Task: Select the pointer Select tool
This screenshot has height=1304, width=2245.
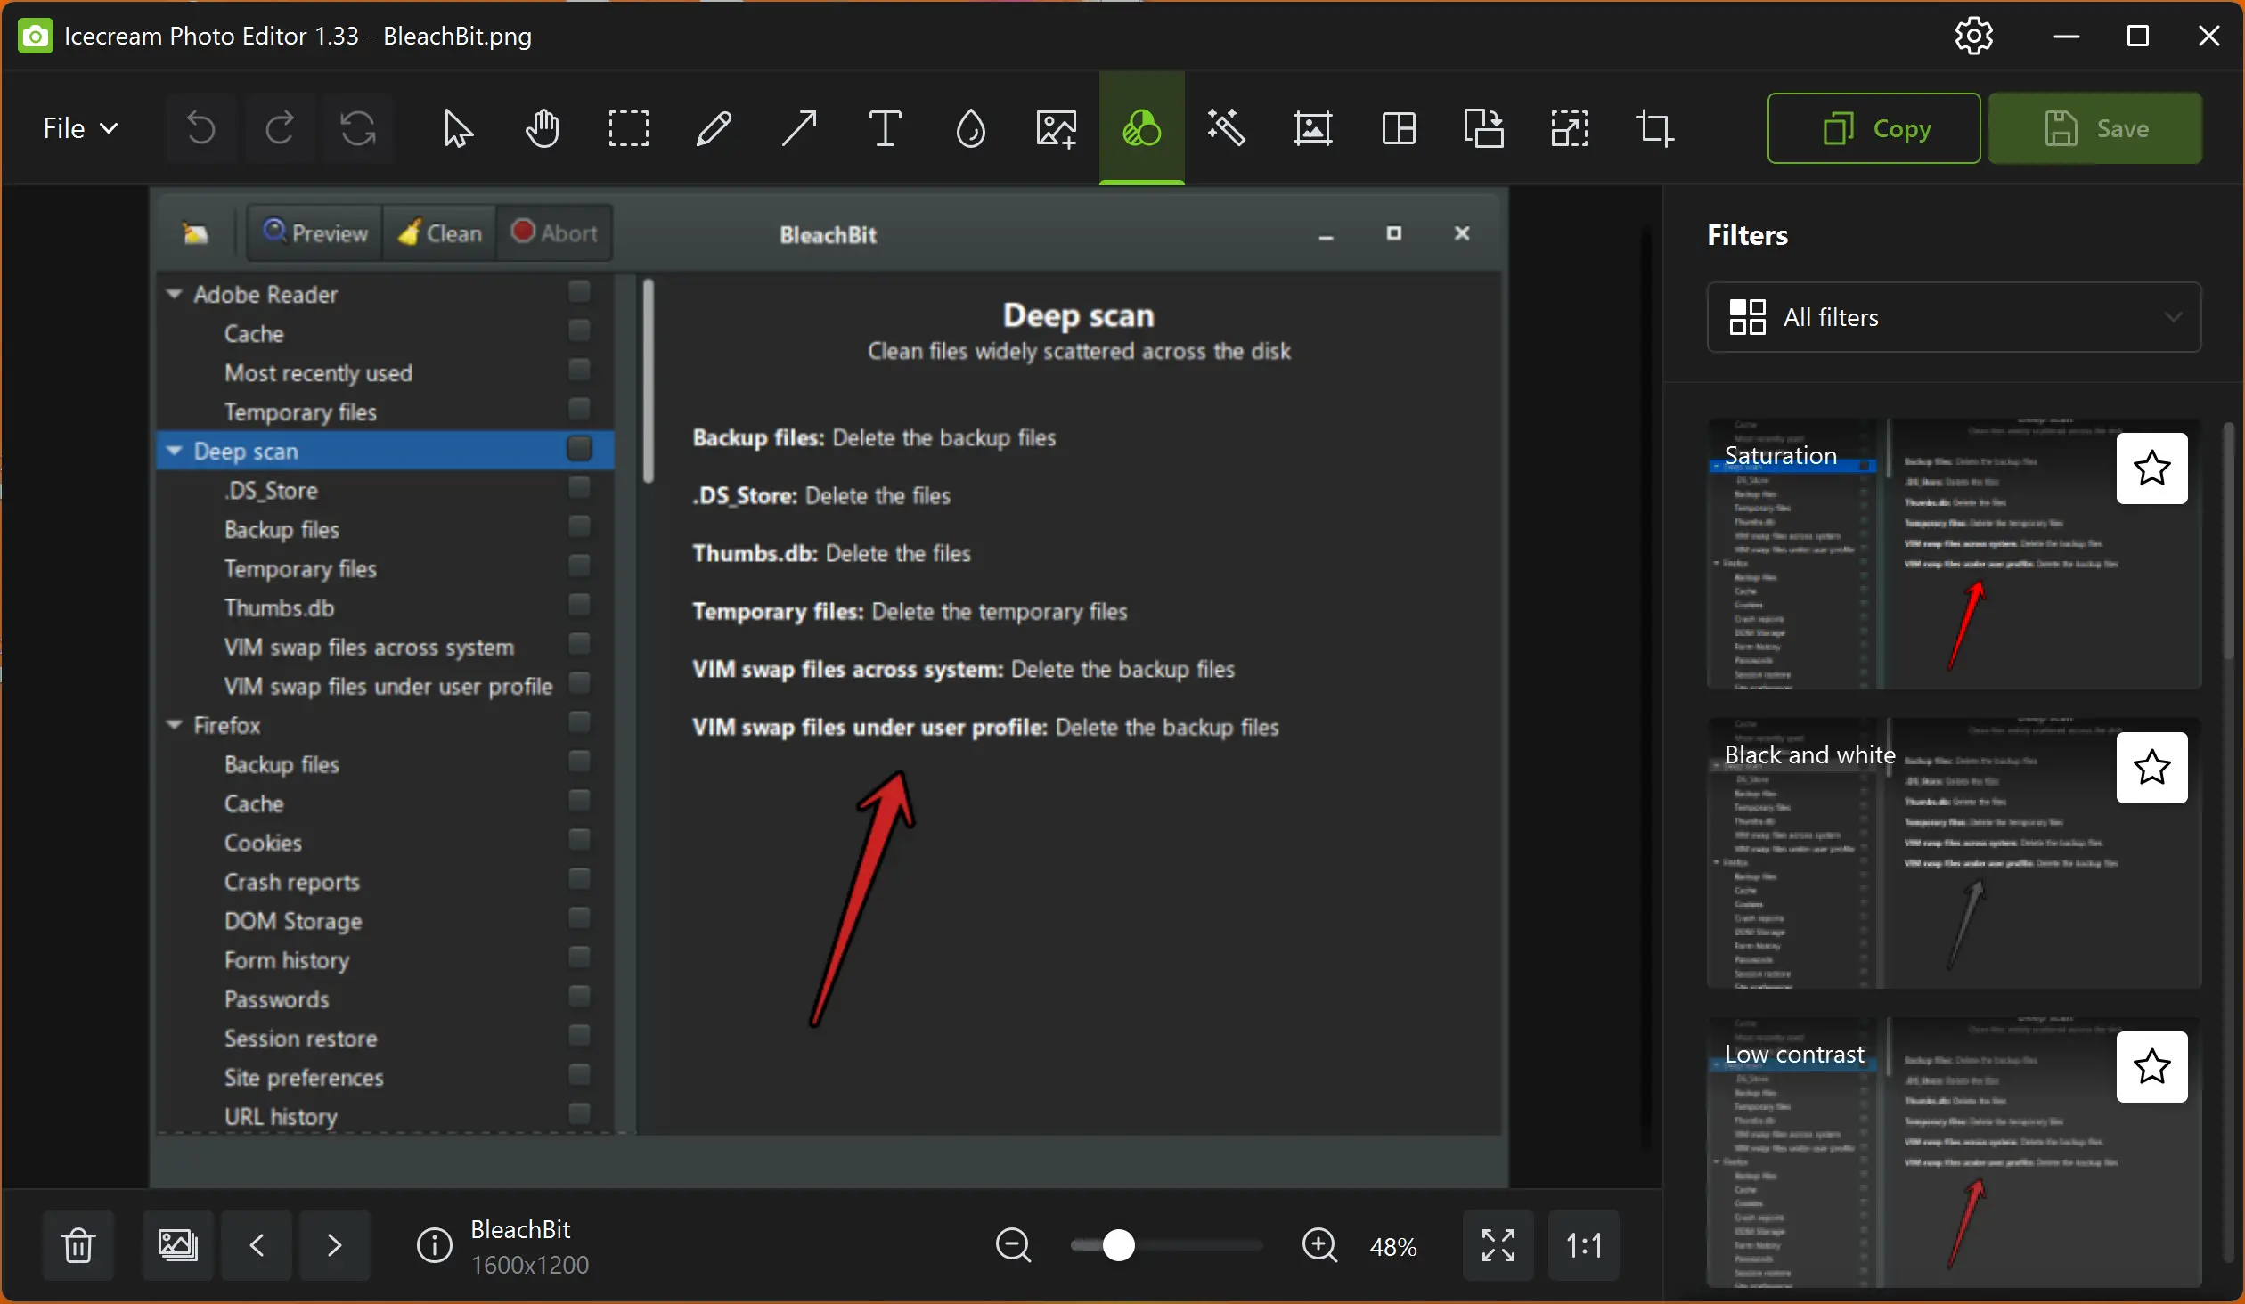Action: tap(458, 128)
